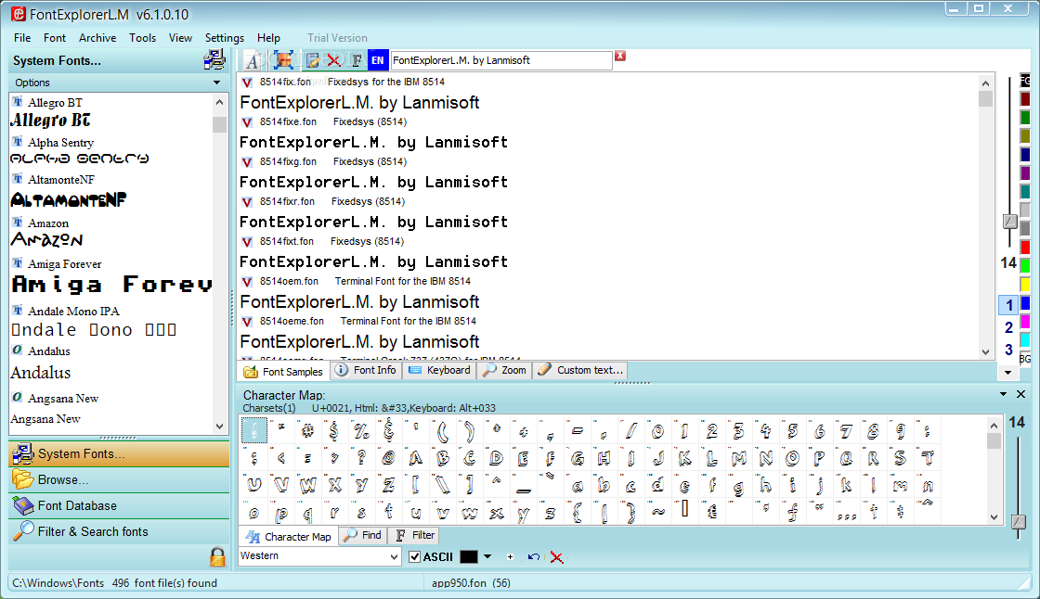
Task: Click the red X delete icon in top toolbar
Action: [x=333, y=60]
